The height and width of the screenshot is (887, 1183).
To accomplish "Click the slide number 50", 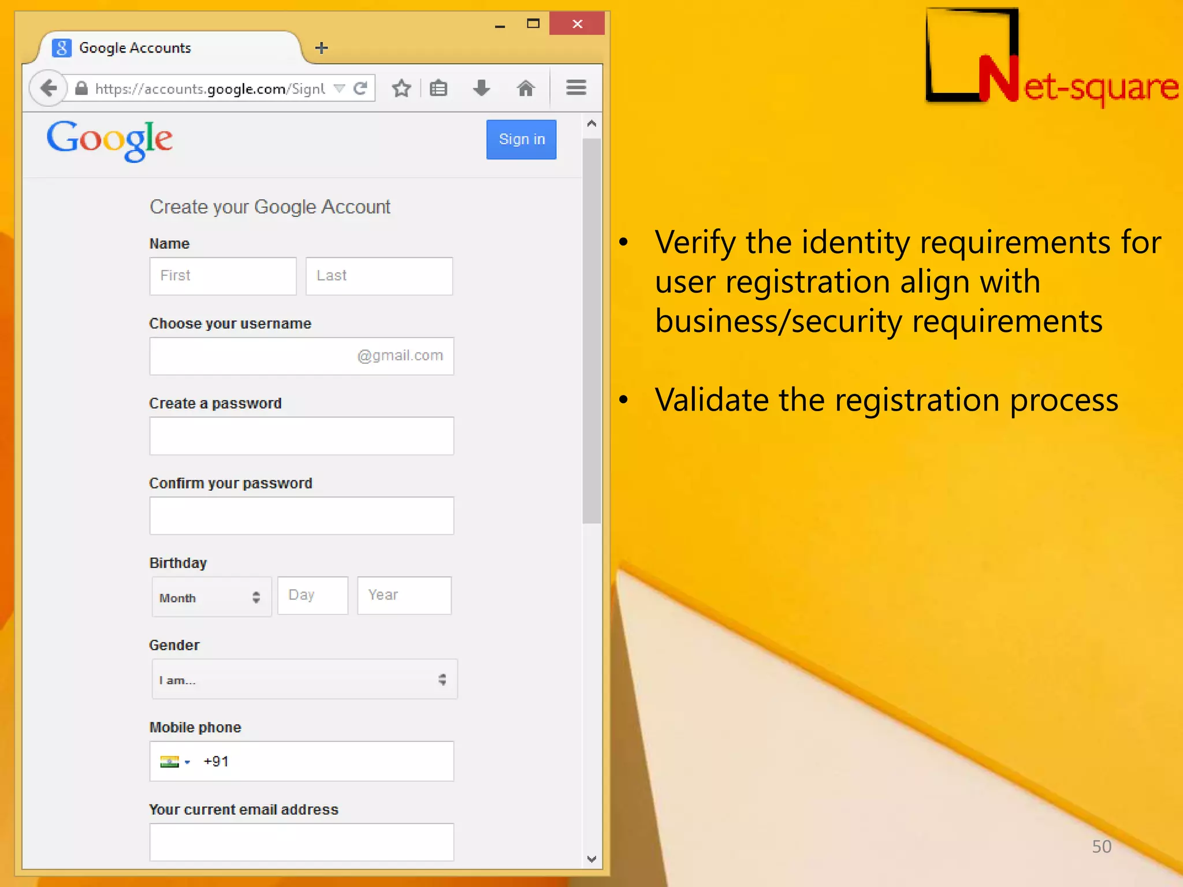I will [1102, 847].
